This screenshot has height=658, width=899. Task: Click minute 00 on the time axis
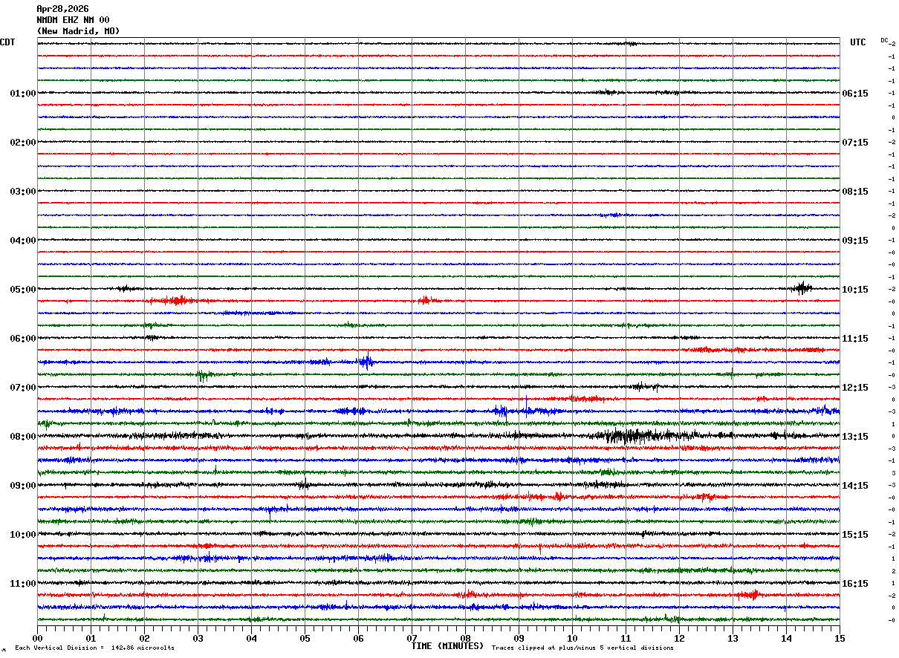tap(37, 638)
